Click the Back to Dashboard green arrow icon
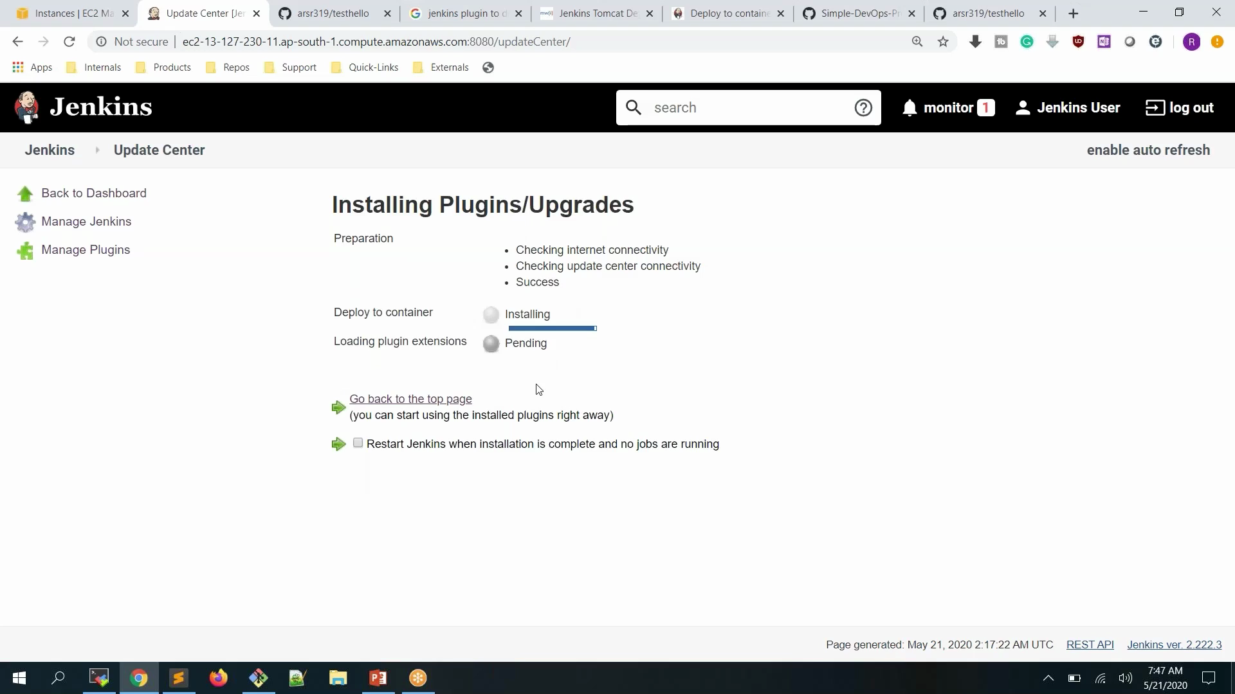This screenshot has height=694, width=1235. tap(25, 193)
